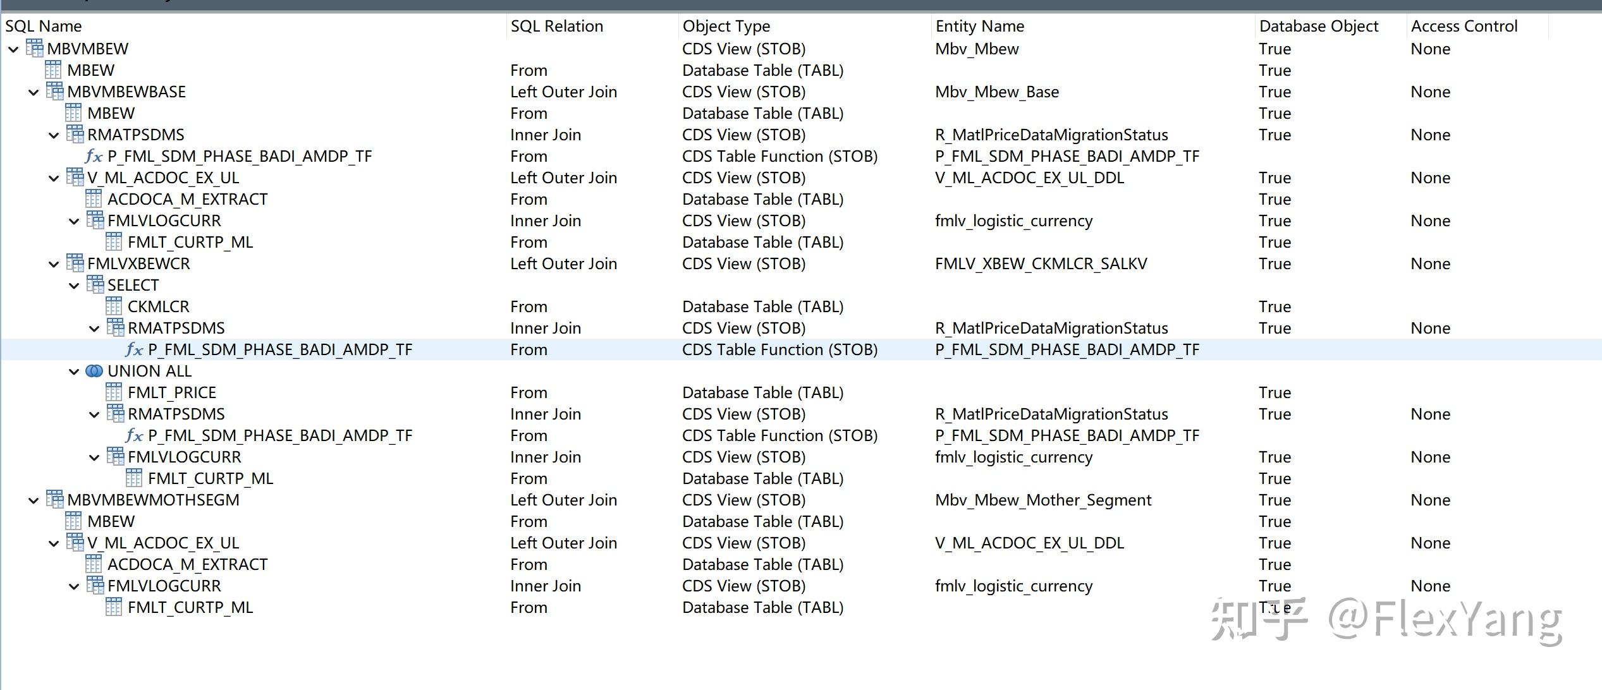Click the SQL Name column header
Viewport: 1602px width, 690px height.
[44, 26]
